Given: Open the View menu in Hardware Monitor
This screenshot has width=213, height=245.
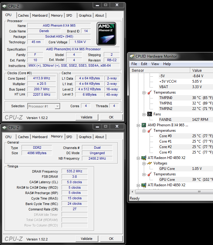Looking at the screenshot, I should coord(155,64).
